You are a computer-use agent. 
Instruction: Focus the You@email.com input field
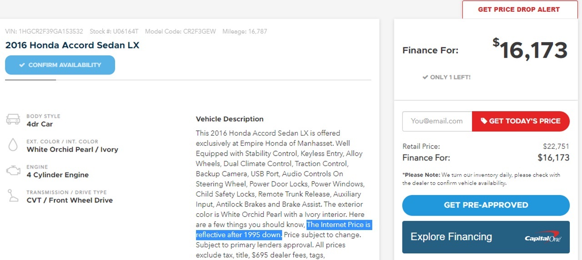(x=437, y=121)
